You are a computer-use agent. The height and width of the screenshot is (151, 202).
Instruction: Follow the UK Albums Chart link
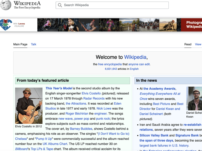[x=55, y=144]
